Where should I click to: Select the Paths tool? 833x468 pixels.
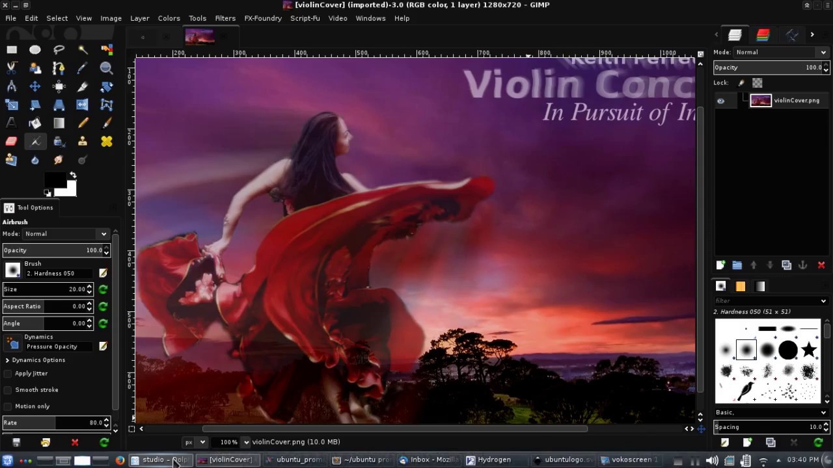click(x=59, y=68)
